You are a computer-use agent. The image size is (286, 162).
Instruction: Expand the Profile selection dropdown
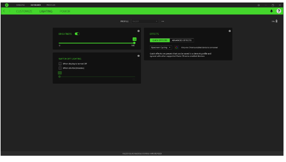(x=145, y=21)
